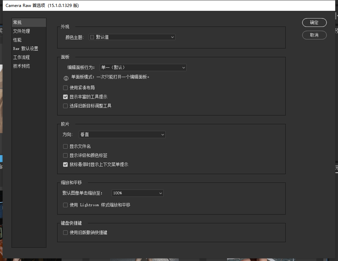Click the 取消 button
Viewport: 338px width, 261px height.
314,35
